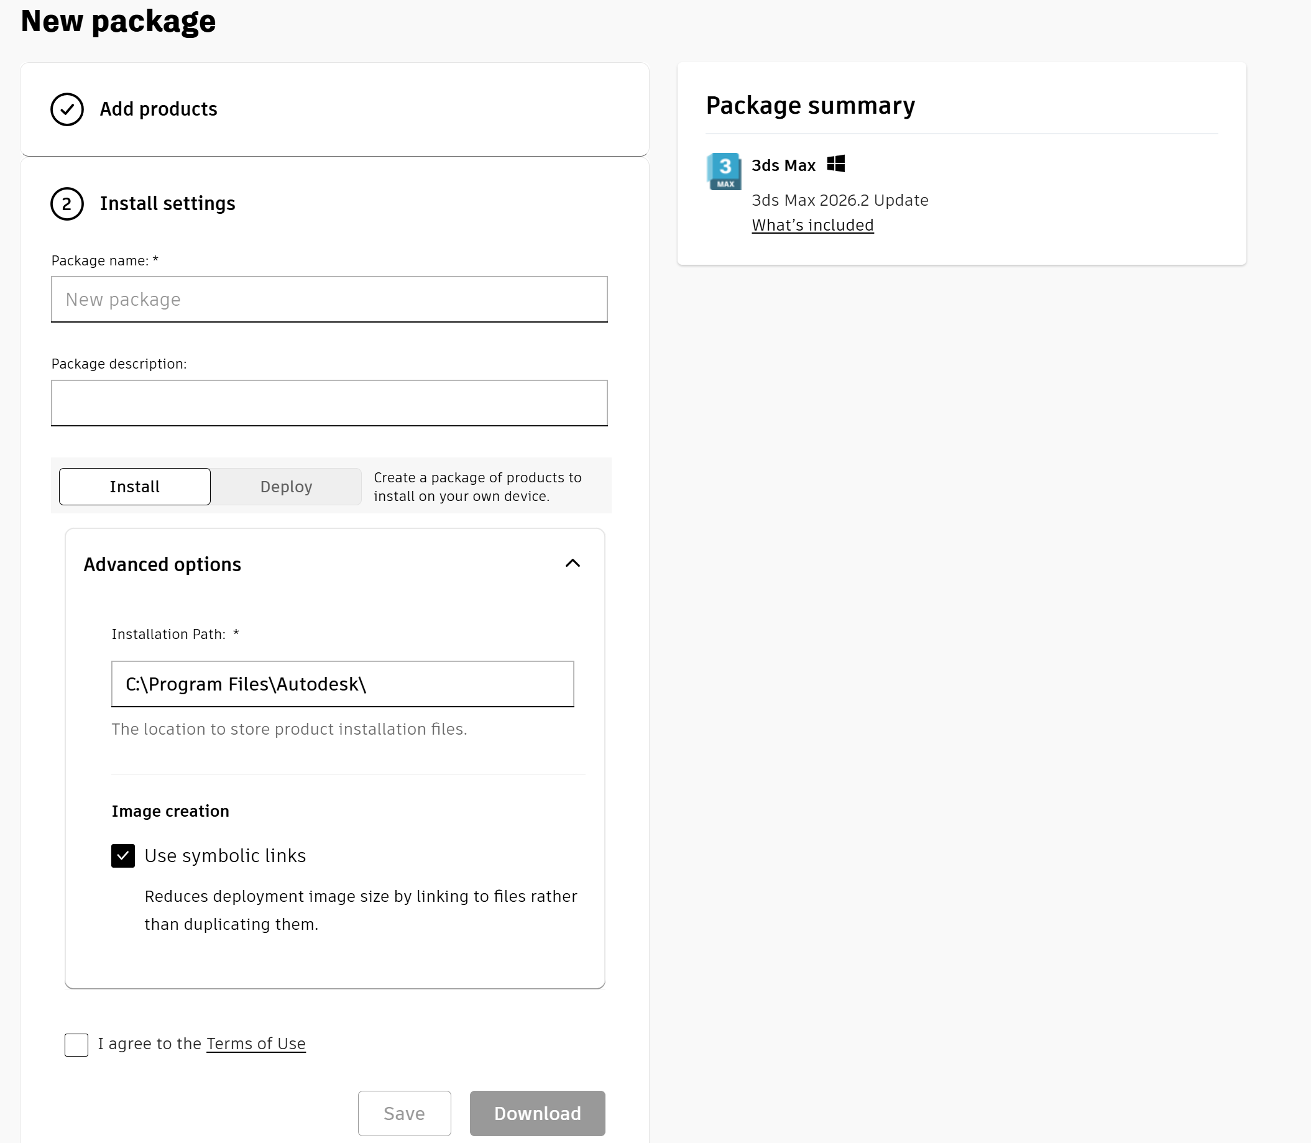The image size is (1311, 1143).
Task: Select the Deploy option
Action: click(286, 486)
